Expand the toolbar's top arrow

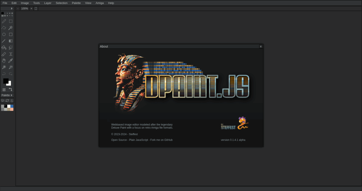pos(12,8)
